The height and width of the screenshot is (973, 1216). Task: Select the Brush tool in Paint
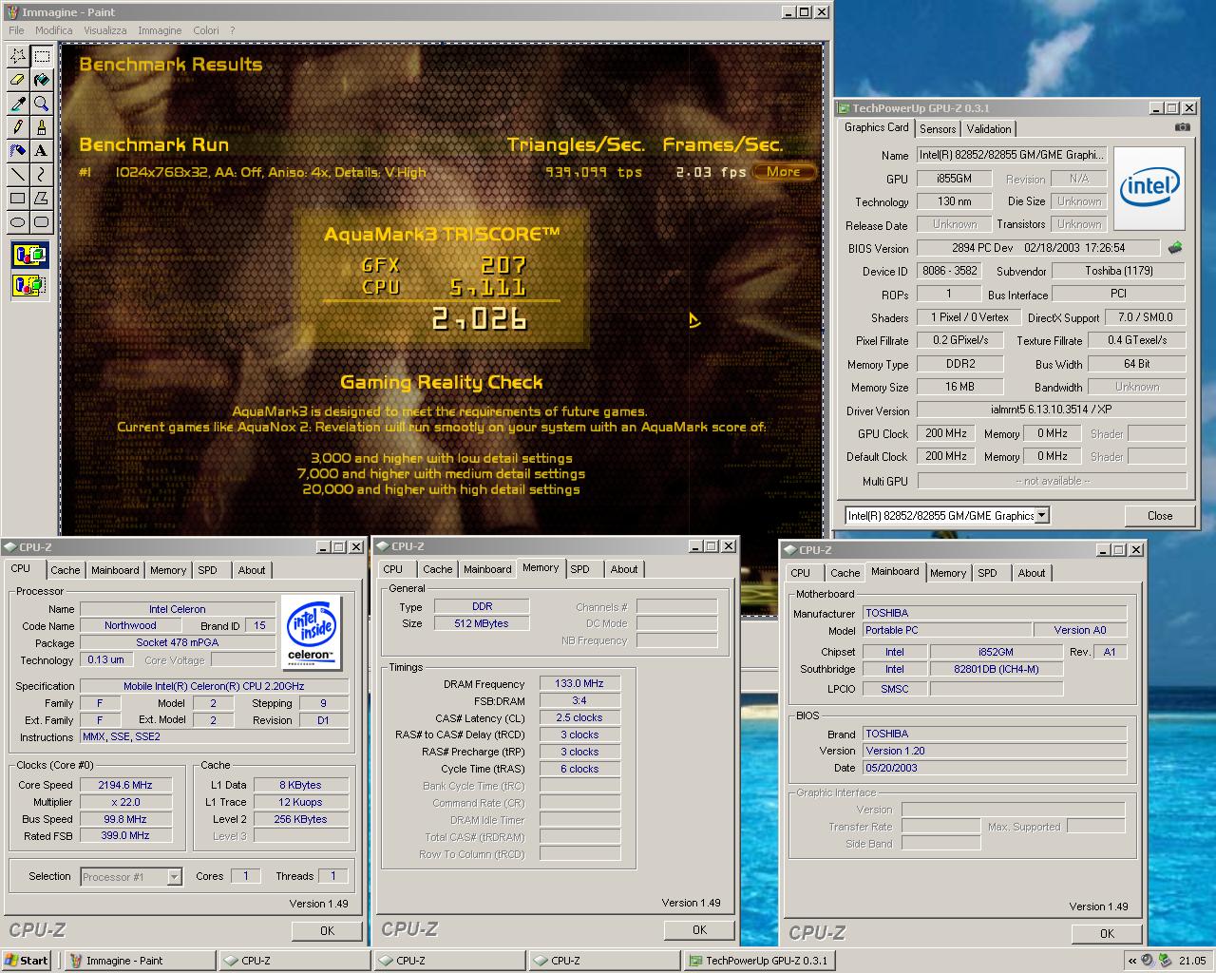[41, 127]
